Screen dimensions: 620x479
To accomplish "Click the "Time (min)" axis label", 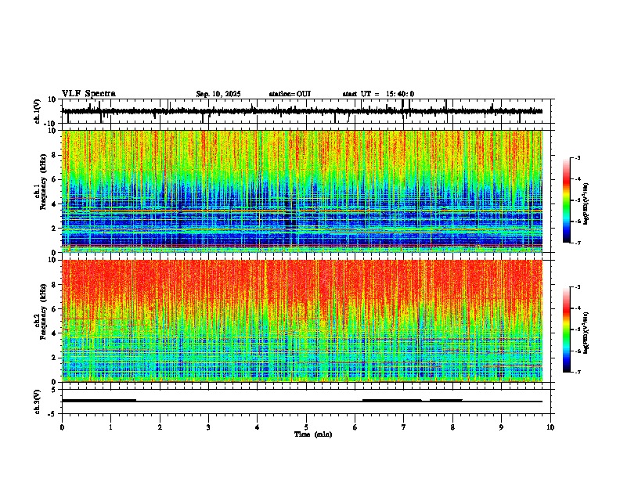I will 313,434.
